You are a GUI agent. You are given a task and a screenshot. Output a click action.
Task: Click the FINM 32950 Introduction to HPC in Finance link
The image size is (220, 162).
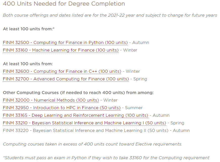click(x=62, y=108)
